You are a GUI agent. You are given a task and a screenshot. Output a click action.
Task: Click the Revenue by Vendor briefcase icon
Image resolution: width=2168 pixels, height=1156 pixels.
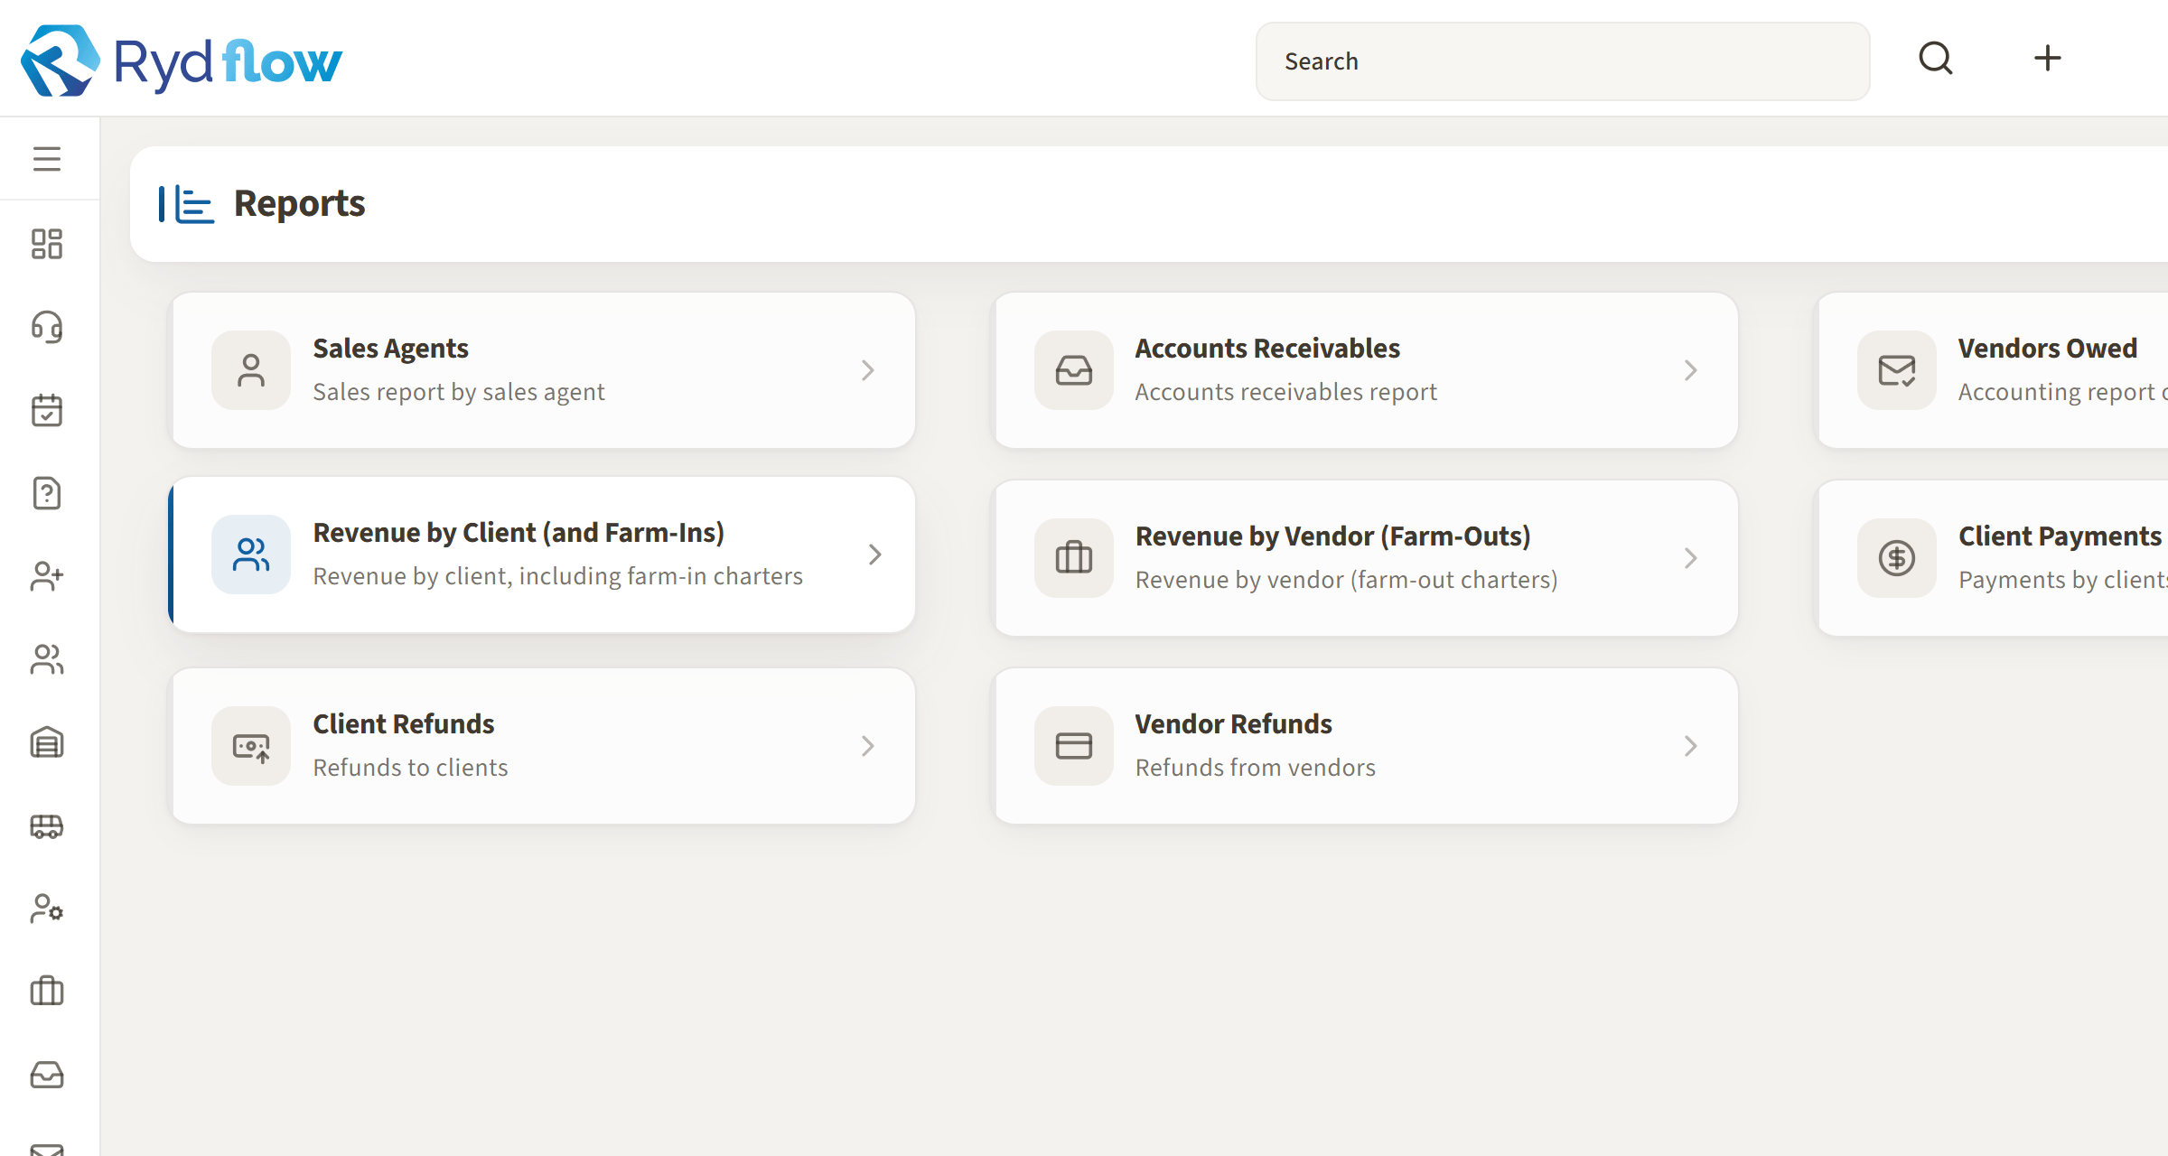(1074, 558)
